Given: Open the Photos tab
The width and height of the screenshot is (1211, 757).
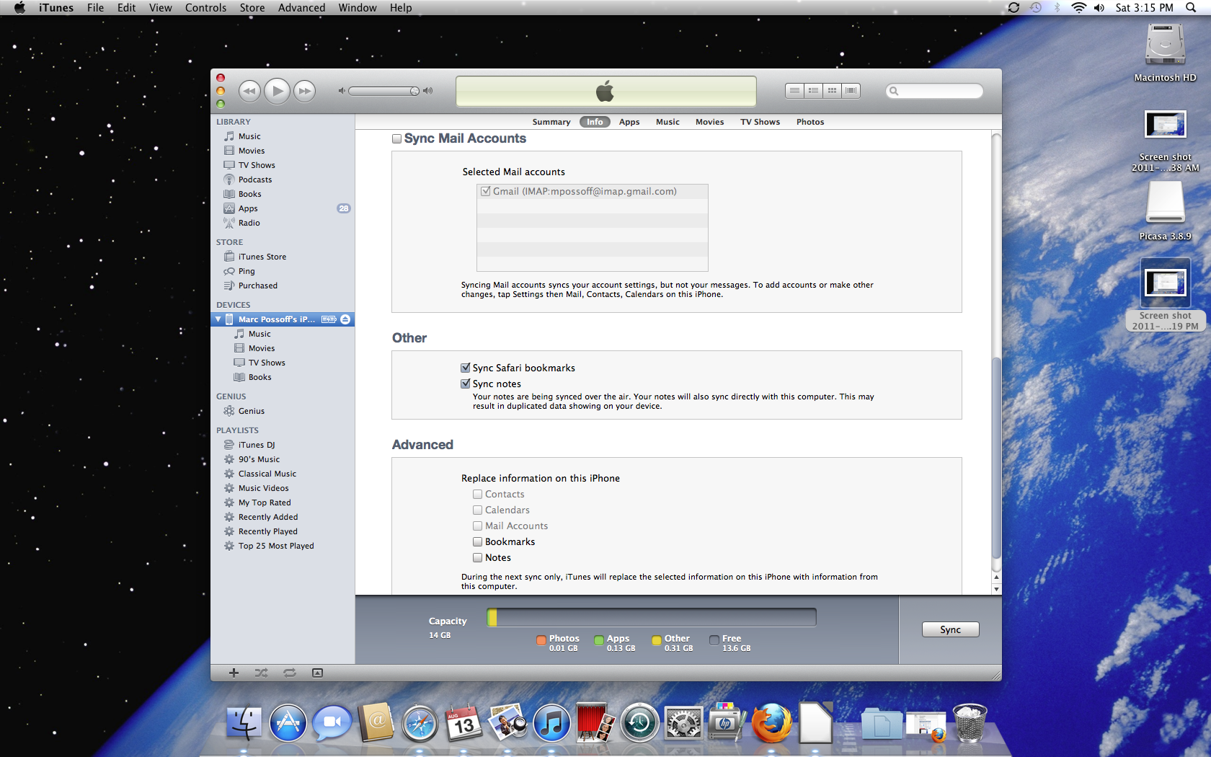Looking at the screenshot, I should tap(810, 122).
